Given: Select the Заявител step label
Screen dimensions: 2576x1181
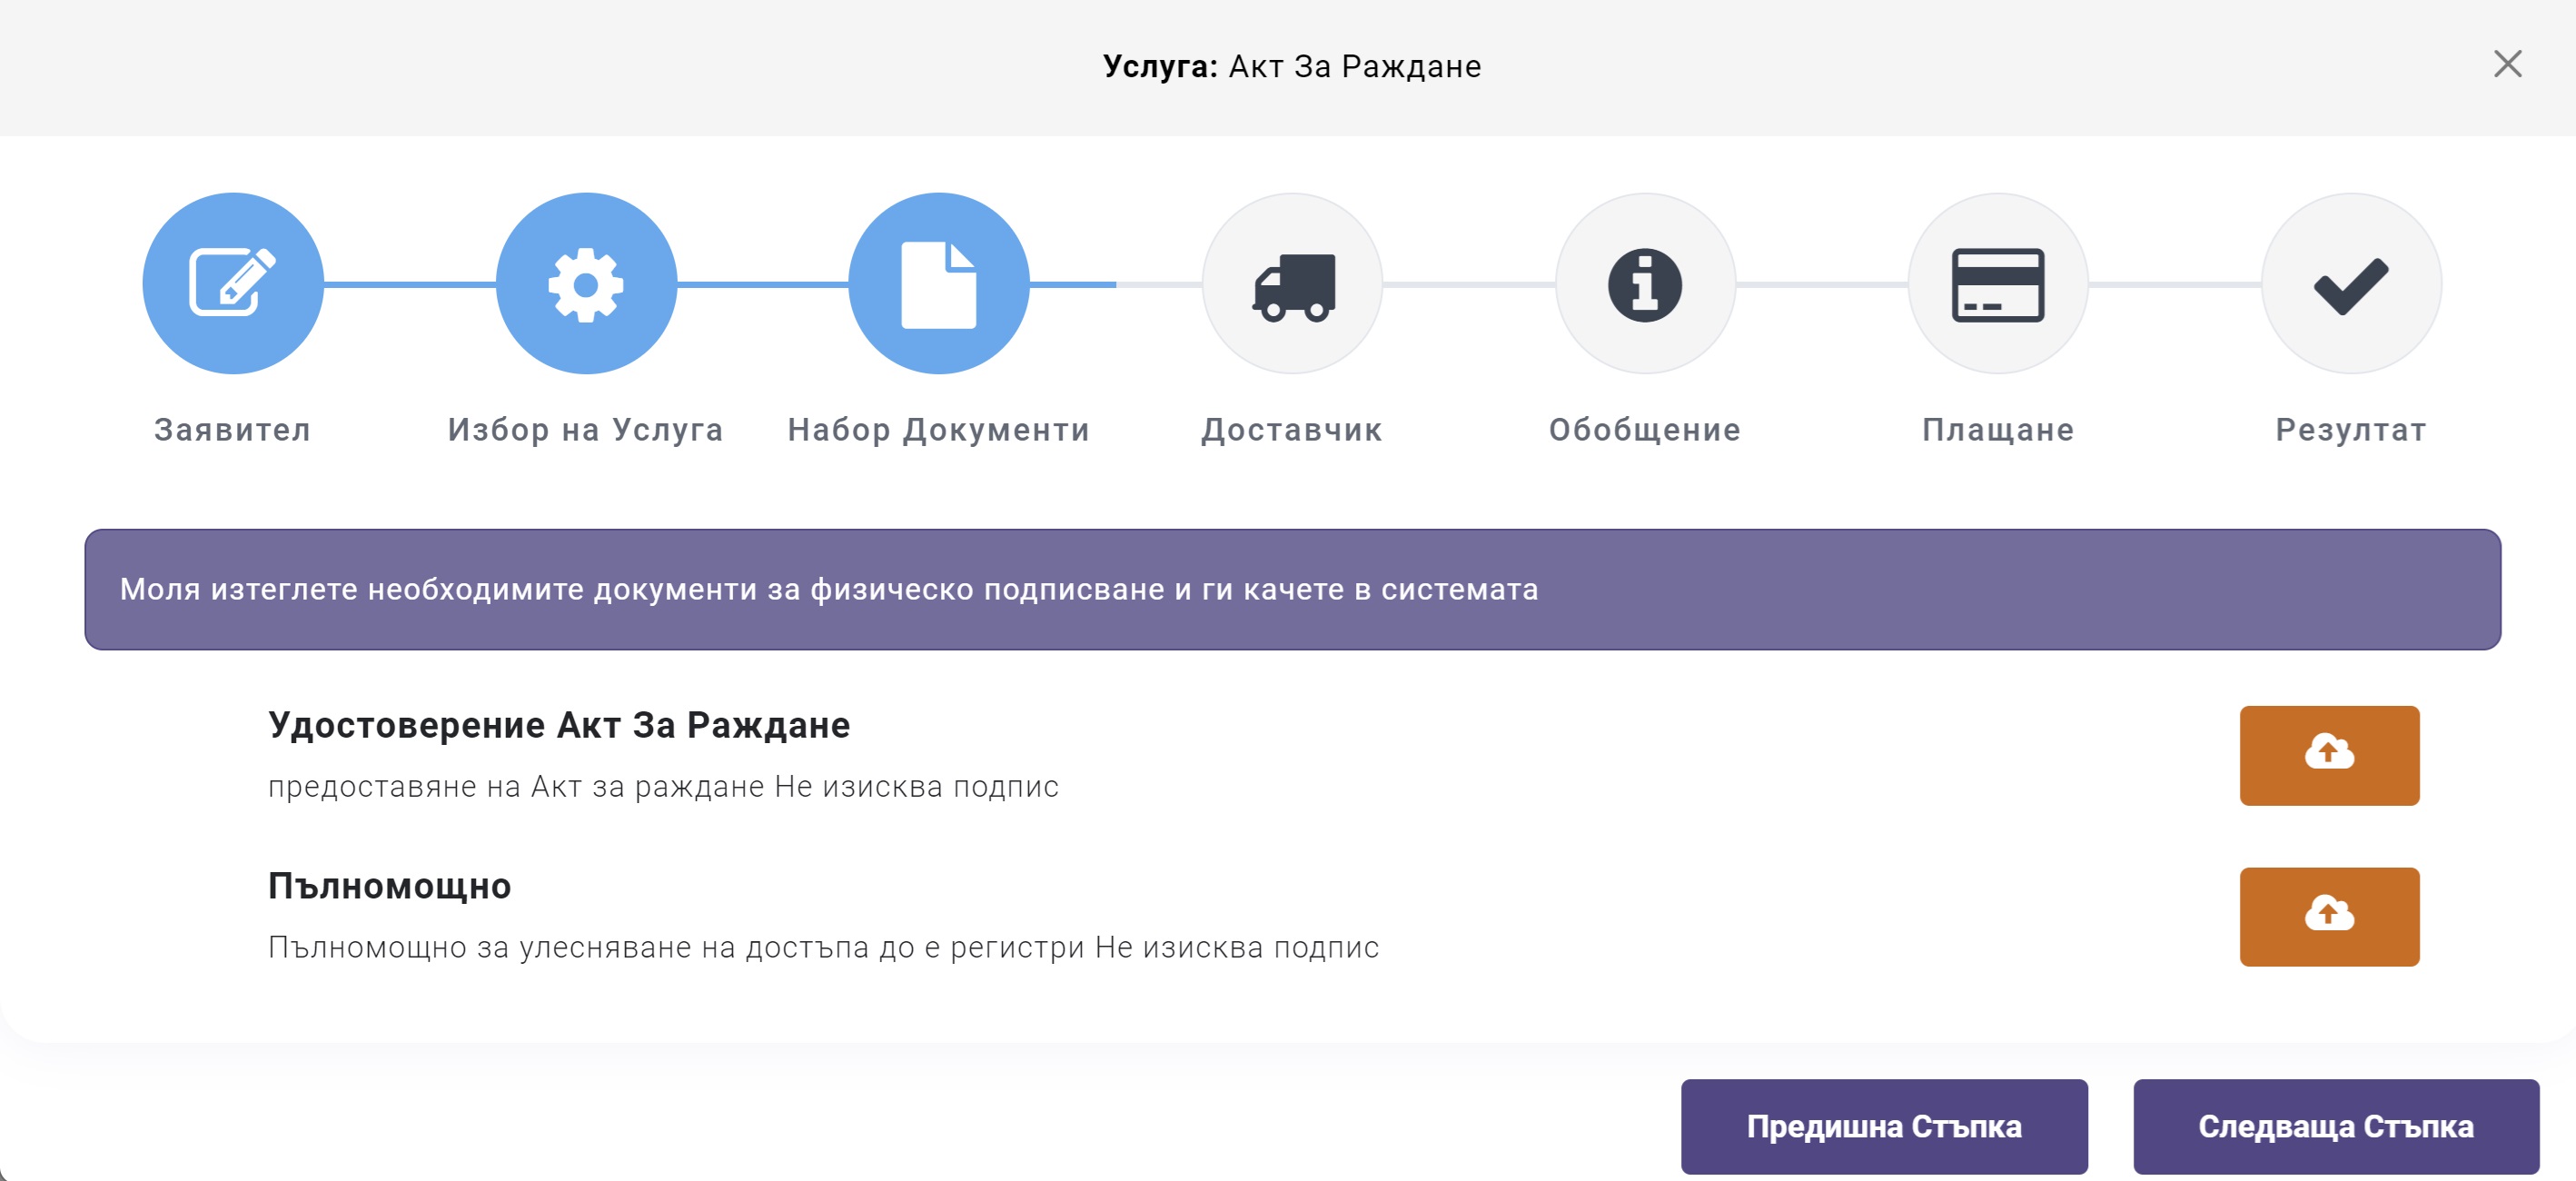Looking at the screenshot, I should click(x=233, y=430).
